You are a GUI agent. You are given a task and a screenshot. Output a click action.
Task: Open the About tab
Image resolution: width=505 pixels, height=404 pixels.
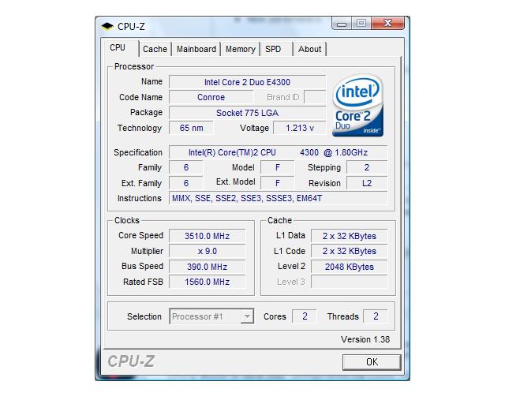click(x=309, y=49)
